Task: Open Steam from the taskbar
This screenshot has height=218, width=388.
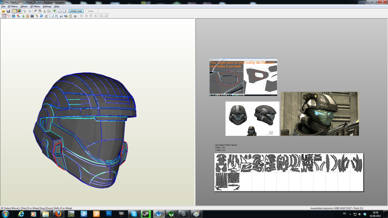Action: pos(146,214)
